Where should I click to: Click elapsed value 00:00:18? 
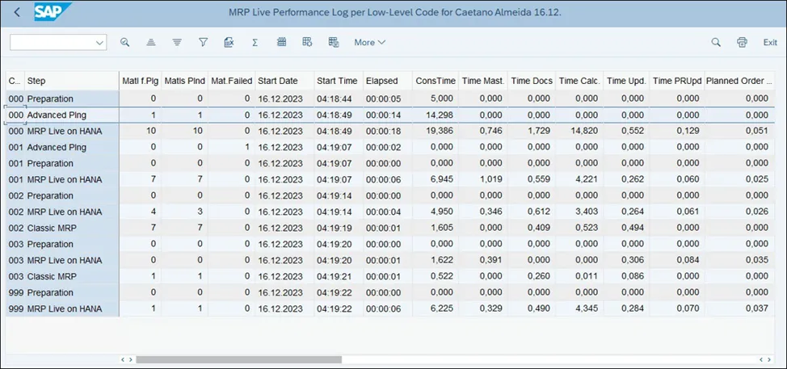pyautogui.click(x=384, y=132)
